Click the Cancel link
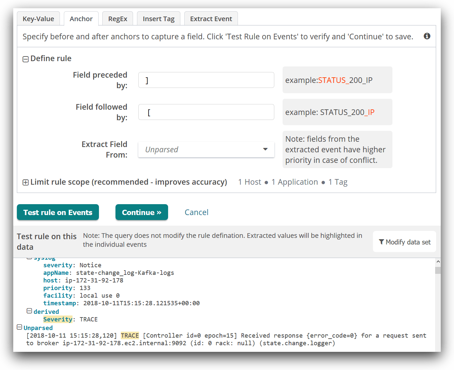 tap(196, 212)
